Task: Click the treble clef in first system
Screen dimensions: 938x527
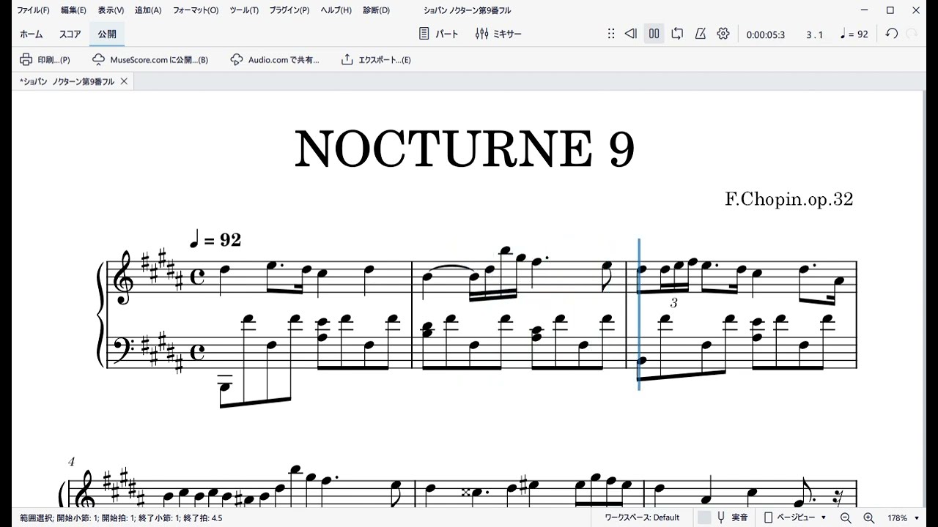Action: [122, 277]
